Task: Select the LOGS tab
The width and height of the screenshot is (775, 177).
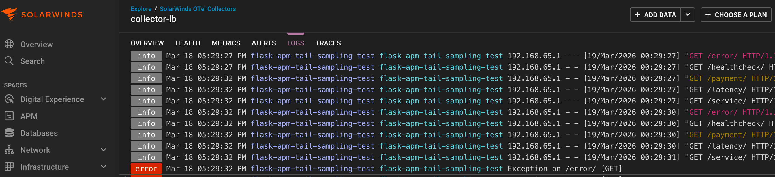Action: (296, 43)
